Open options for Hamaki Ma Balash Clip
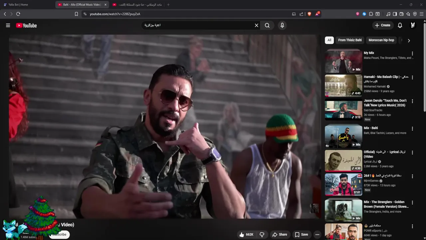The width and height of the screenshot is (426, 240). 412,77
